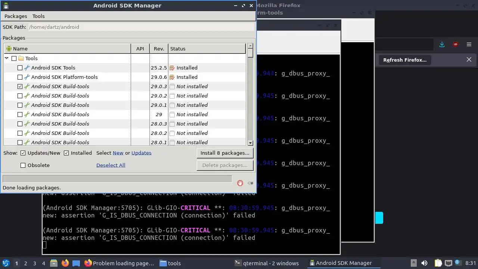Click the blue wrench icon beside Android SDK Tools
The height and width of the screenshot is (269, 478).
(27, 68)
